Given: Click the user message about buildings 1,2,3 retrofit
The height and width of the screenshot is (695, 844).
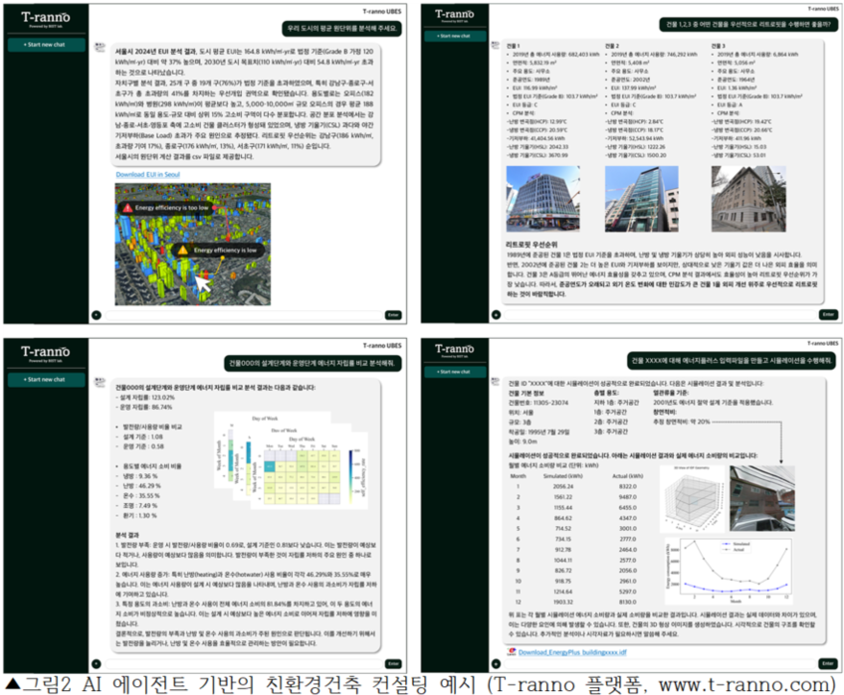Looking at the screenshot, I should point(748,24).
